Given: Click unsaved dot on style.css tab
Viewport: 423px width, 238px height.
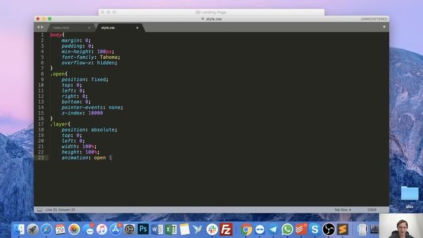Looking at the screenshot, I should pyautogui.click(x=137, y=28).
